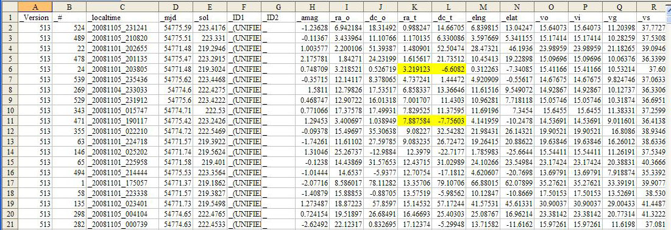Select cell 219.2946 in _sol column

pyautogui.click(x=210, y=49)
